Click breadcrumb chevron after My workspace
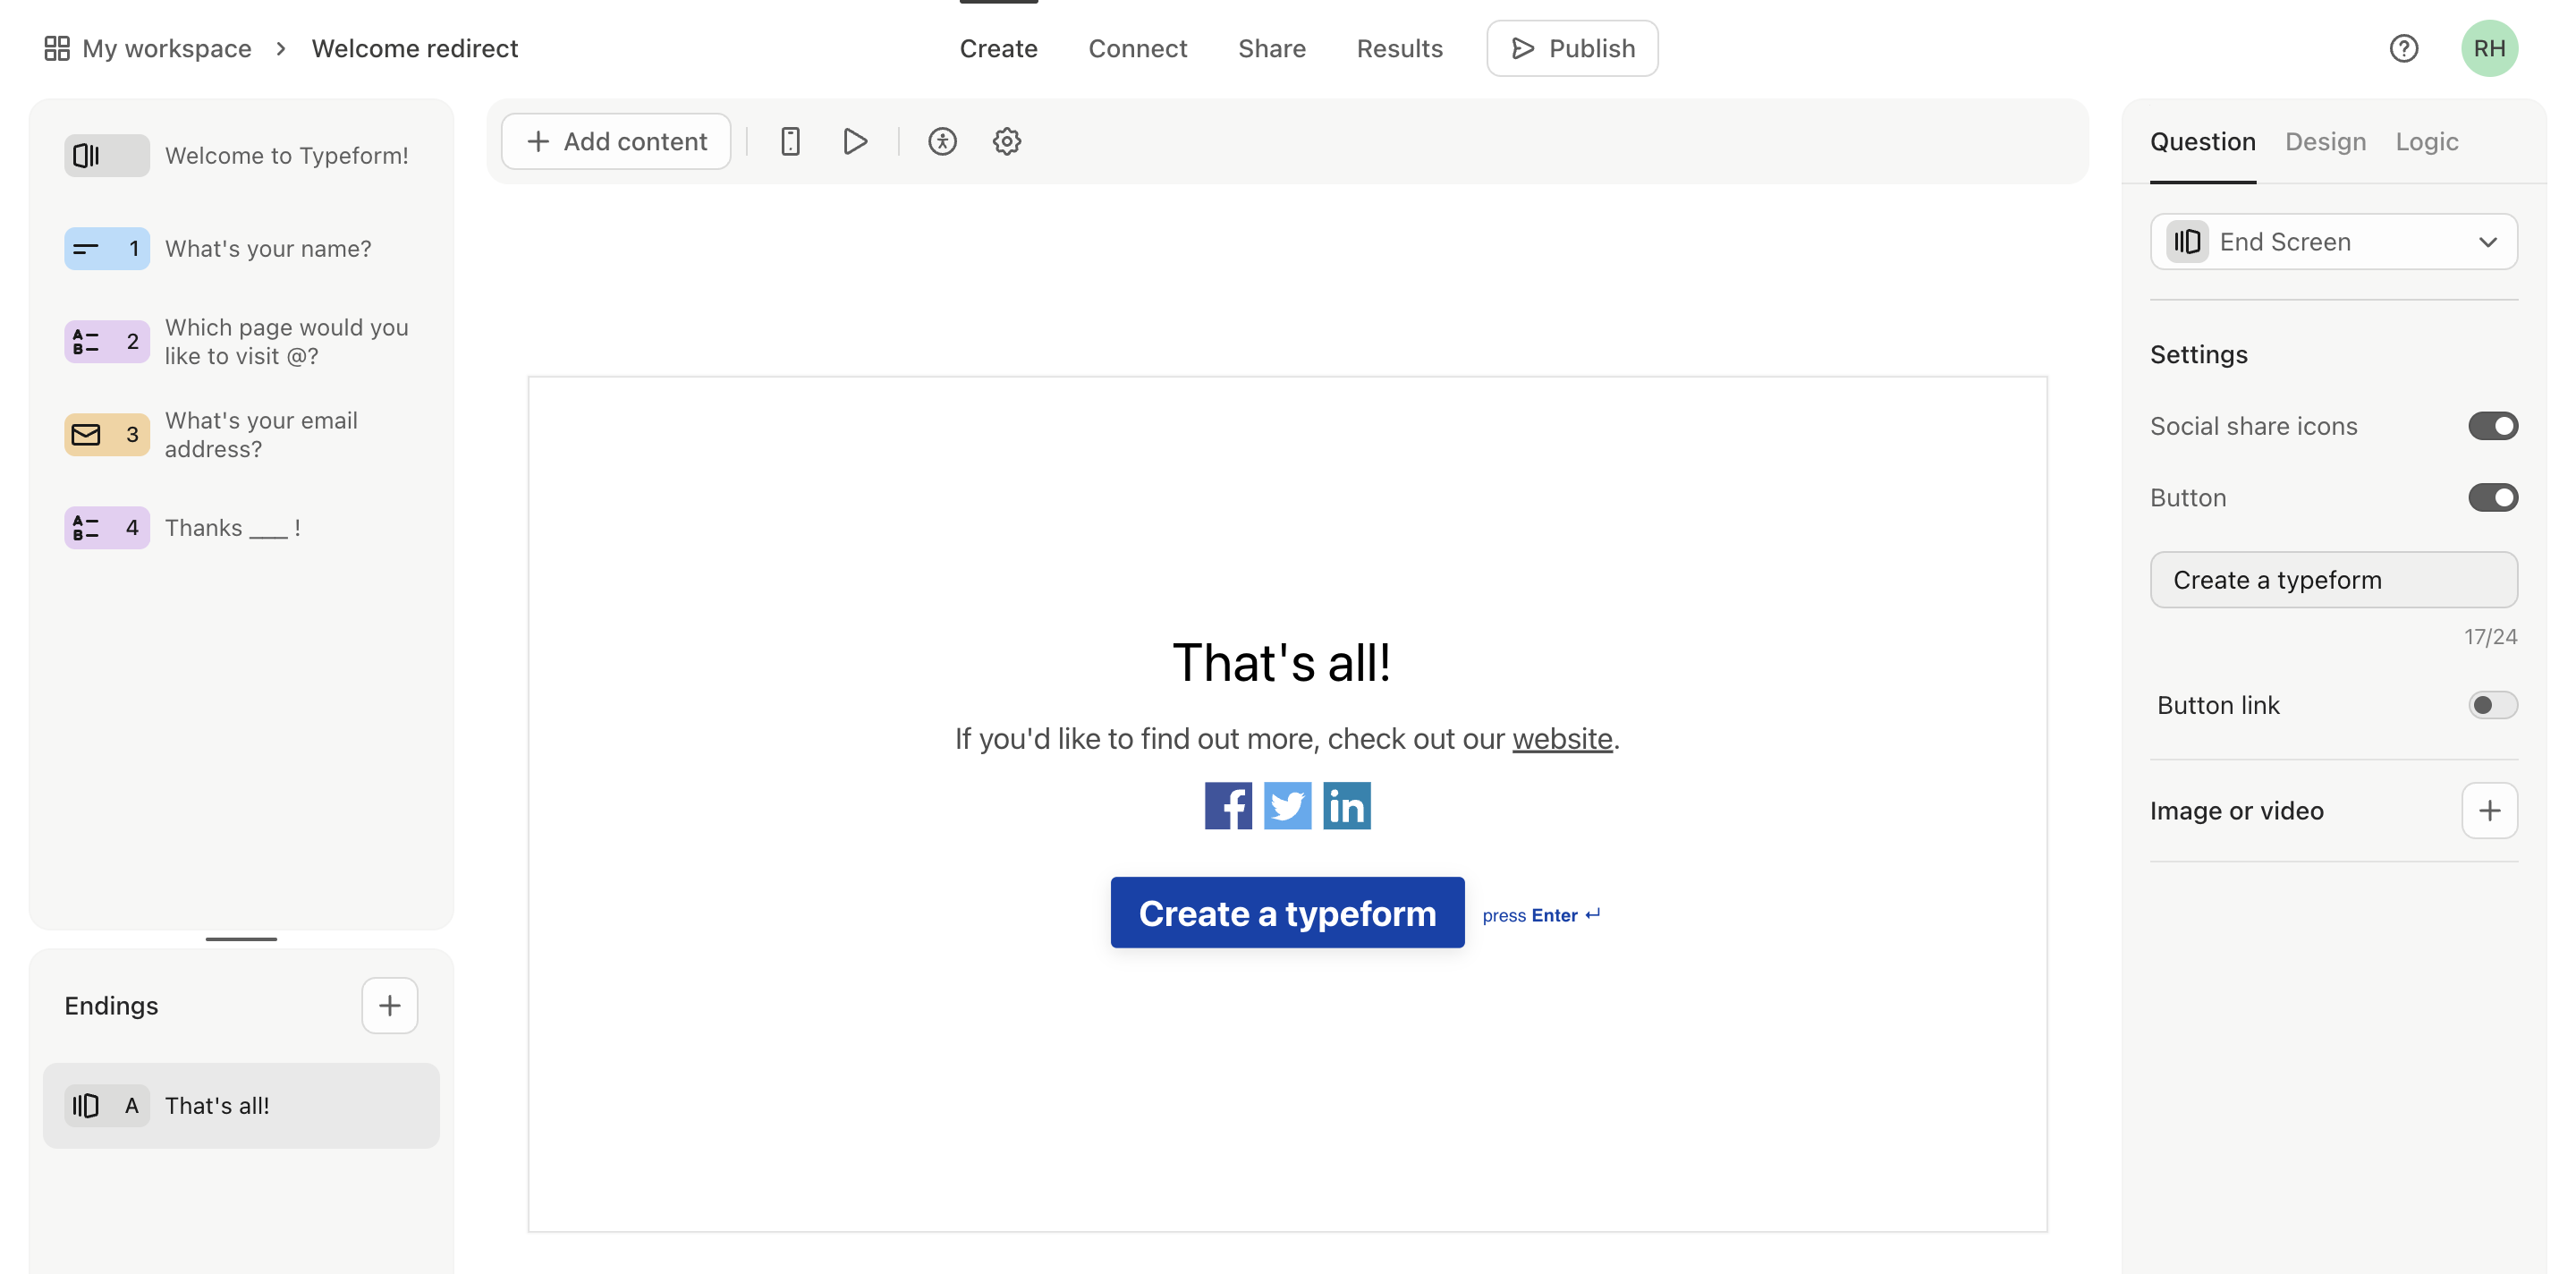 [281, 48]
